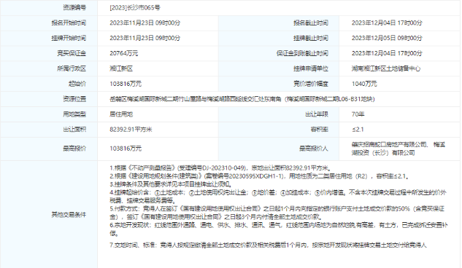462x268 pixels.
Task: Select the 资源位置 address text
Action: (242, 99)
